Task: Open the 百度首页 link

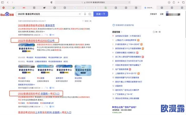Action: pyautogui.click(x=153, y=14)
